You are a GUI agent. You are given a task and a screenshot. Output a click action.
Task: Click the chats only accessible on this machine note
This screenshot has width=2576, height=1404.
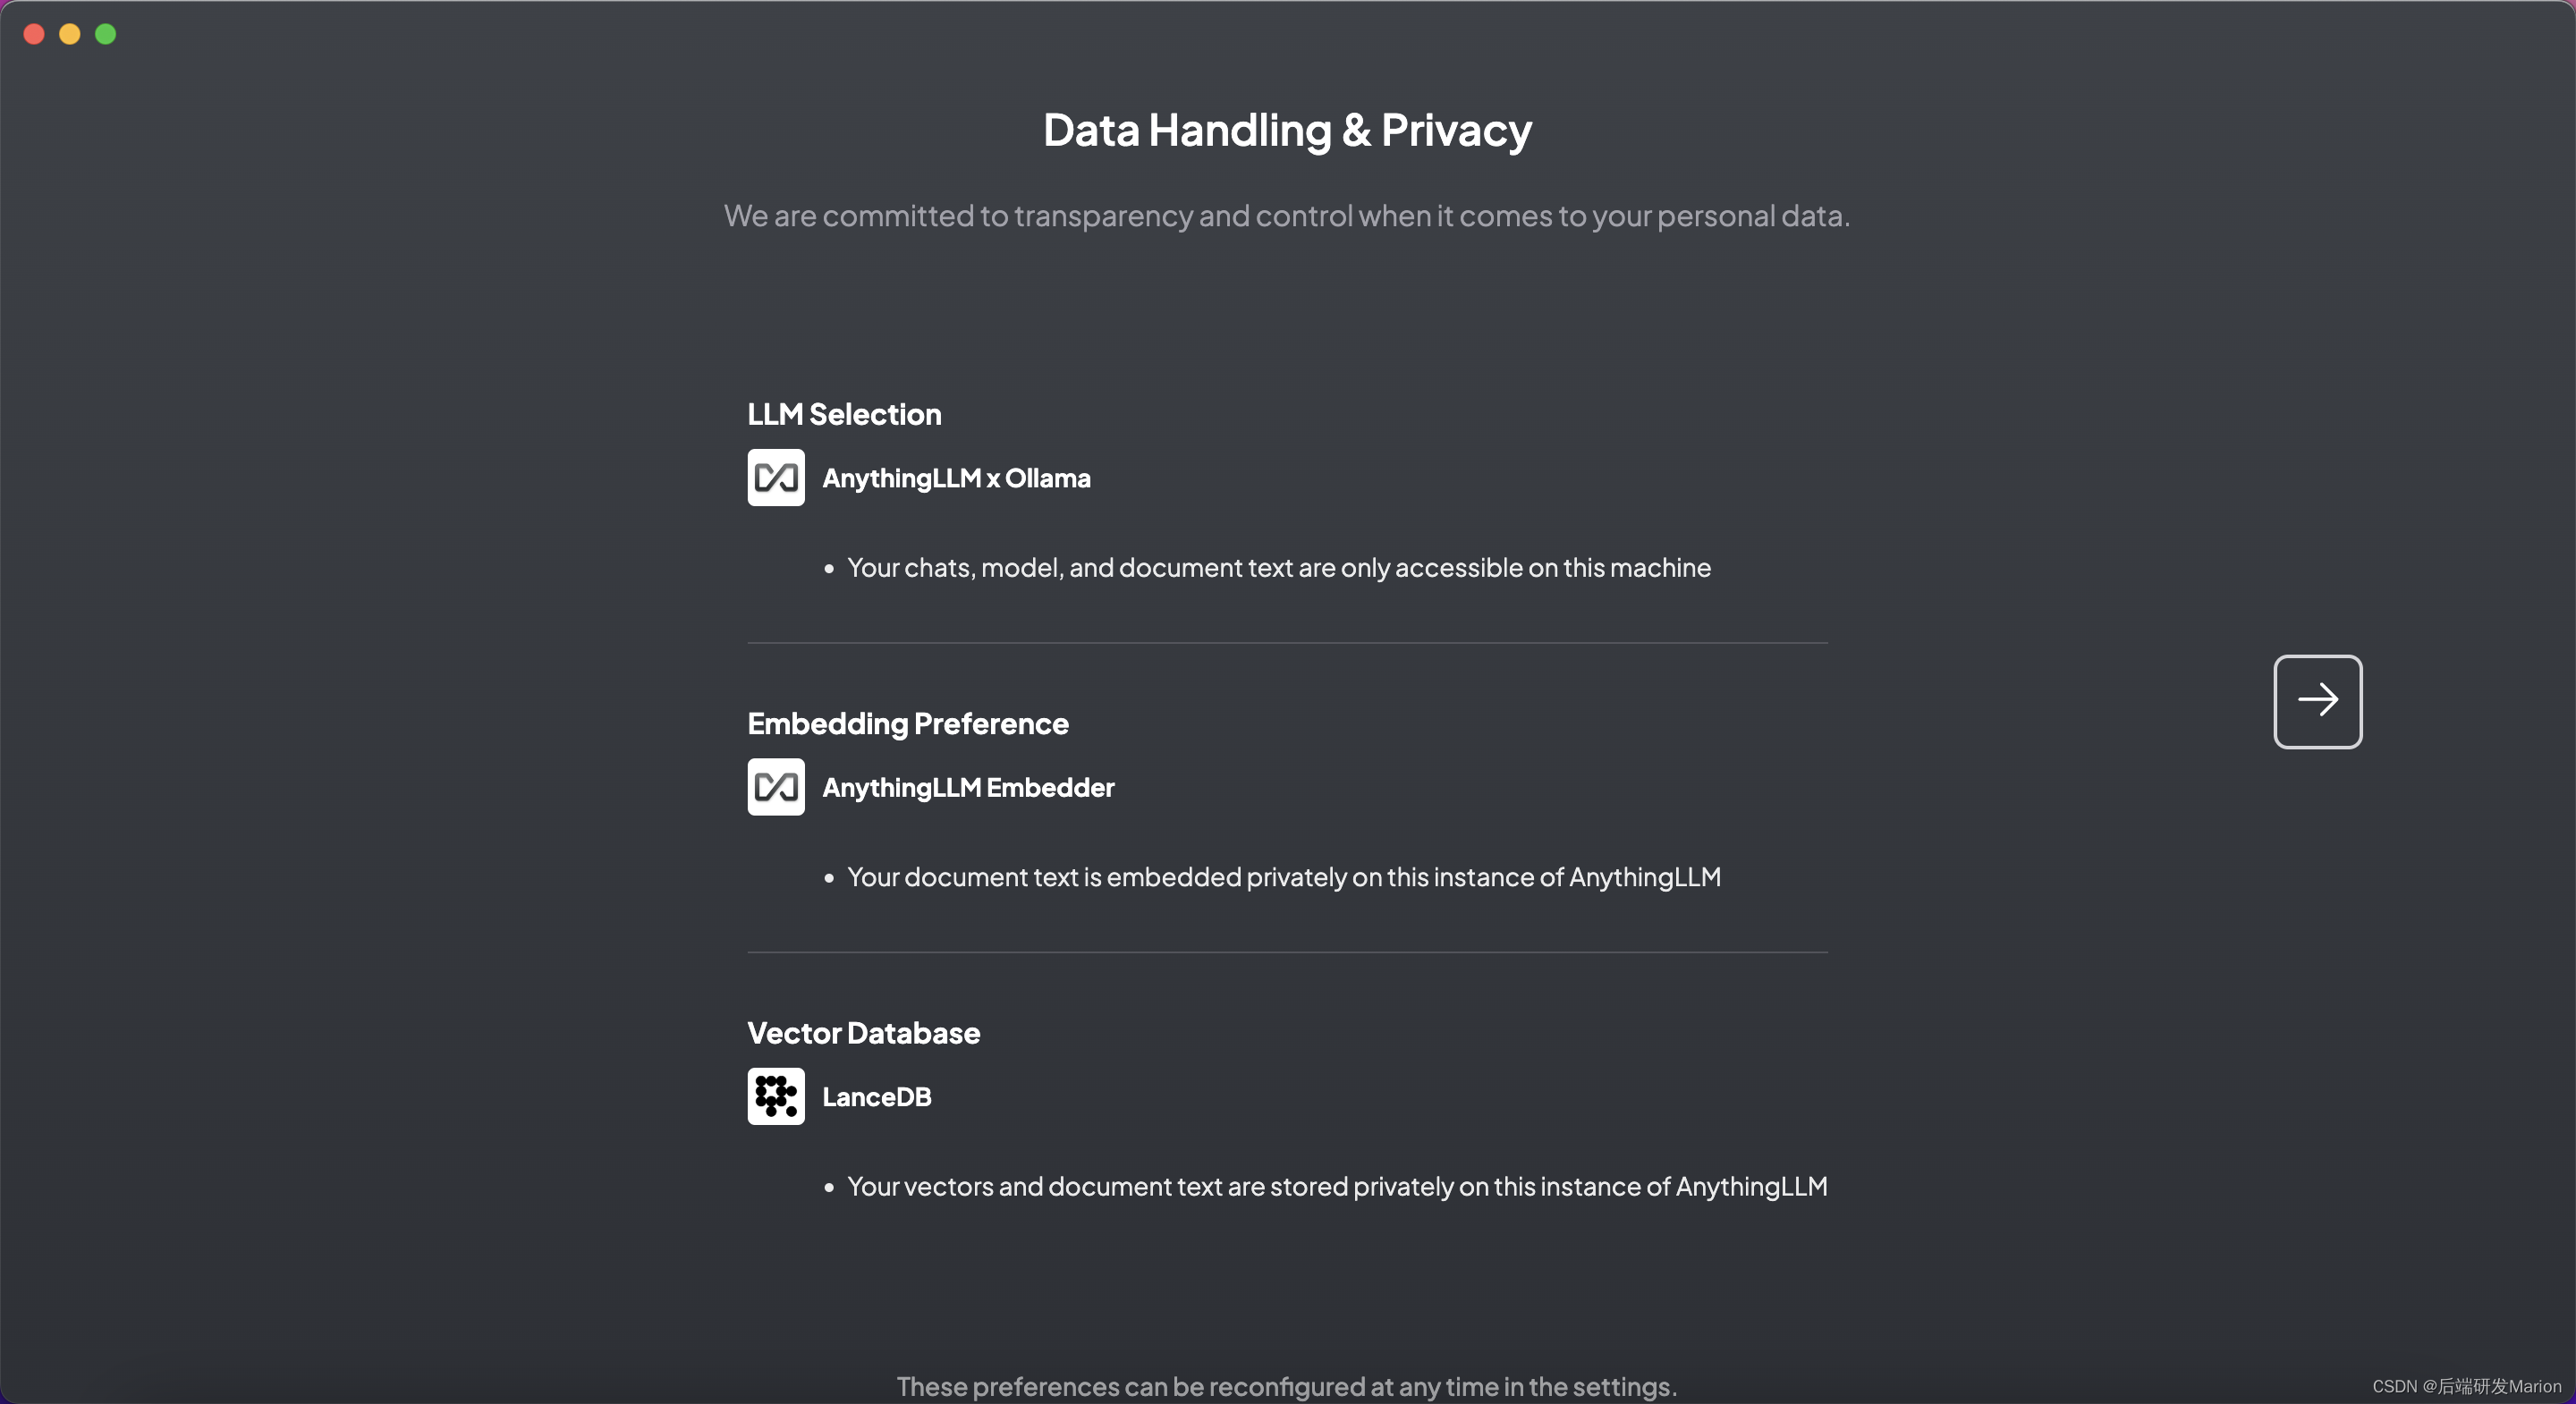coord(1279,568)
